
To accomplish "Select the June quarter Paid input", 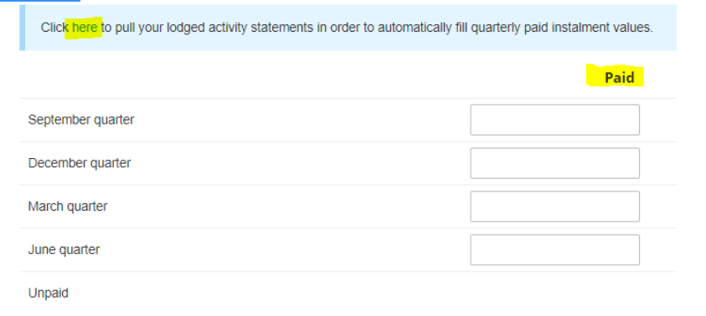I will pyautogui.click(x=554, y=249).
